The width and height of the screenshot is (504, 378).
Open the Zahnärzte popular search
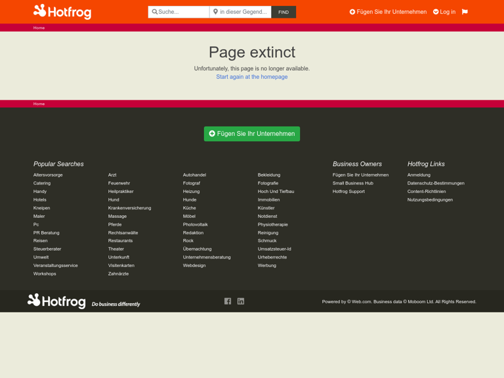(x=118, y=274)
